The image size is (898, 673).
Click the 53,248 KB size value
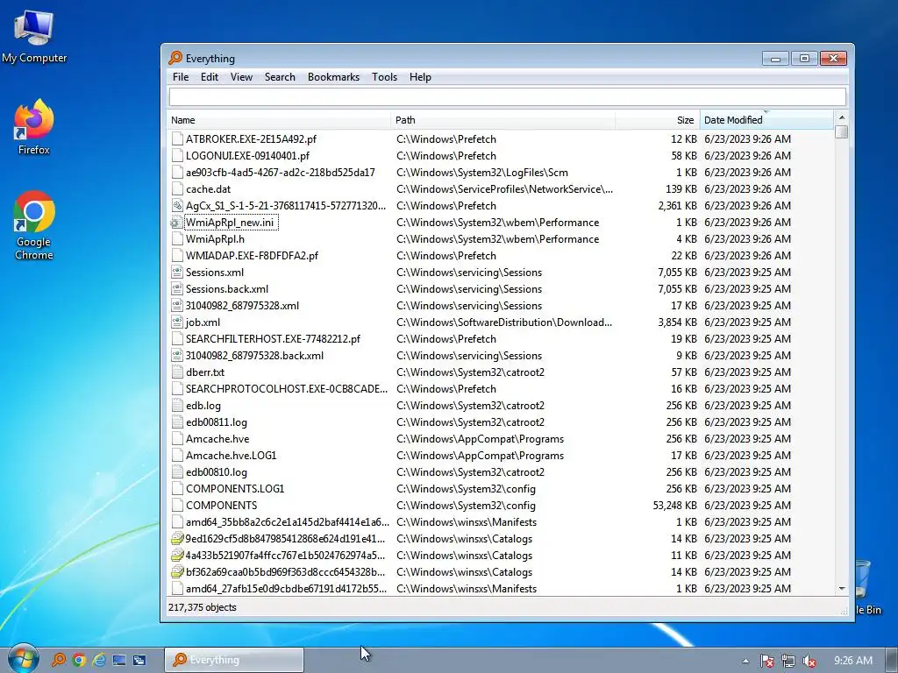point(674,506)
